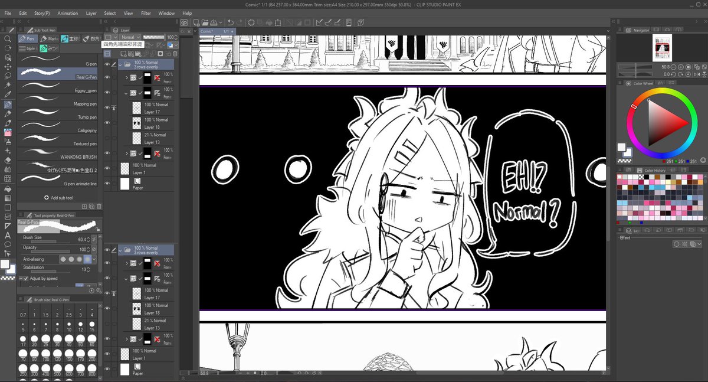Select the Comic* canvas tab

tap(217, 30)
